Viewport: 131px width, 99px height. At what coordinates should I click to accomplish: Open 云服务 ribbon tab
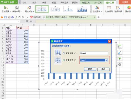[x=75, y=3]
